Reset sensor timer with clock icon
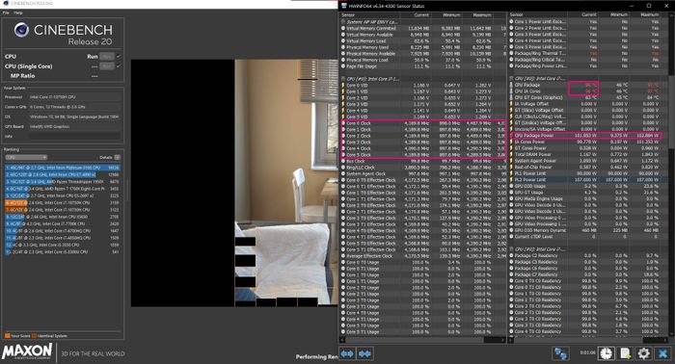 (607, 353)
